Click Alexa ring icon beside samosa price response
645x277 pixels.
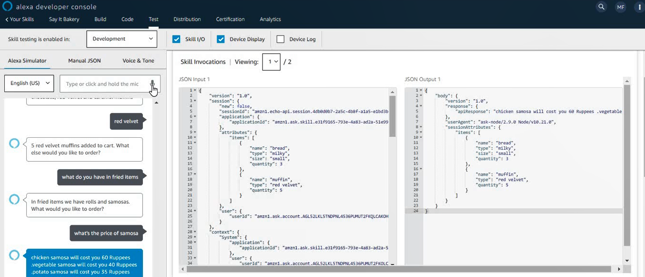tap(14, 255)
